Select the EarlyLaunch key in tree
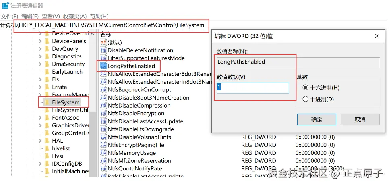 pyautogui.click(x=67, y=72)
